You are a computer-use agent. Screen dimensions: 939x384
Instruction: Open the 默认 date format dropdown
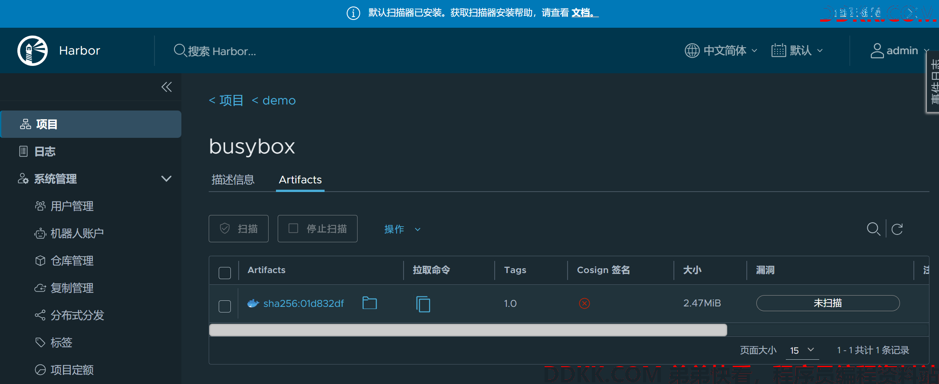coord(797,51)
